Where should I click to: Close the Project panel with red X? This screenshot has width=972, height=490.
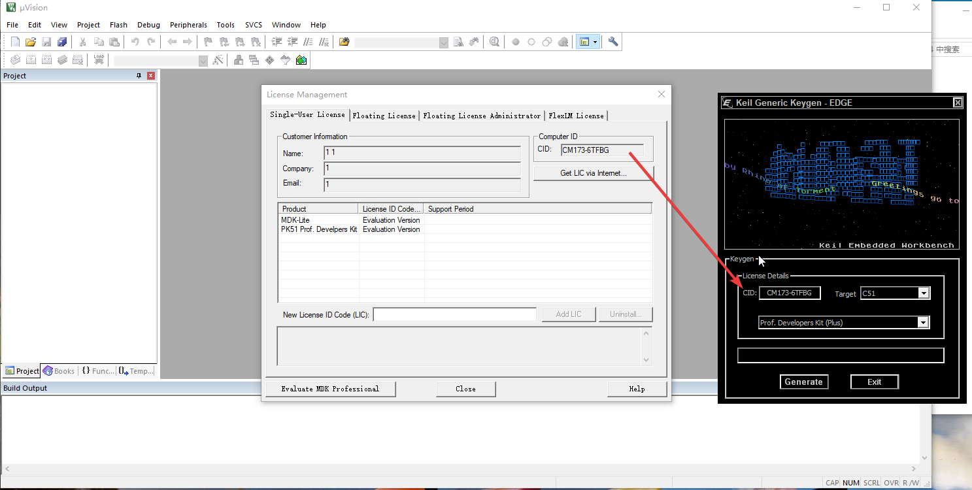tap(151, 76)
